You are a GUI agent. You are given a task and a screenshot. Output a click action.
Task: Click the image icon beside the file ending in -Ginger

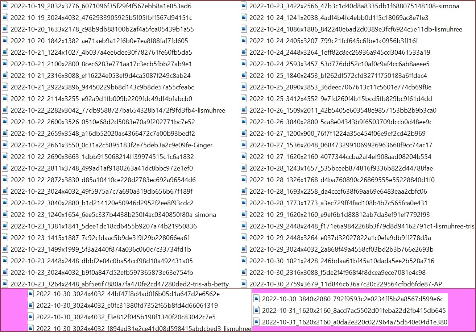click(x=5, y=145)
